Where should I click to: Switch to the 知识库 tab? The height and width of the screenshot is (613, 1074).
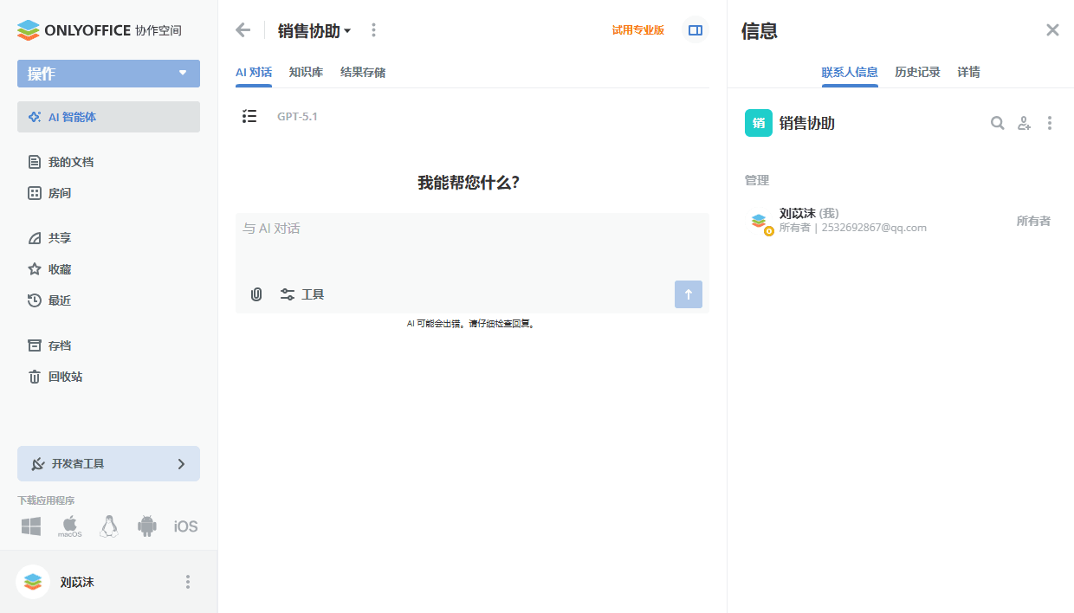coord(307,72)
